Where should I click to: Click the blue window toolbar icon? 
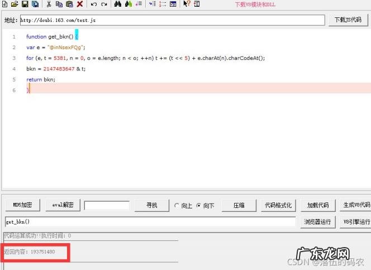point(173,4)
